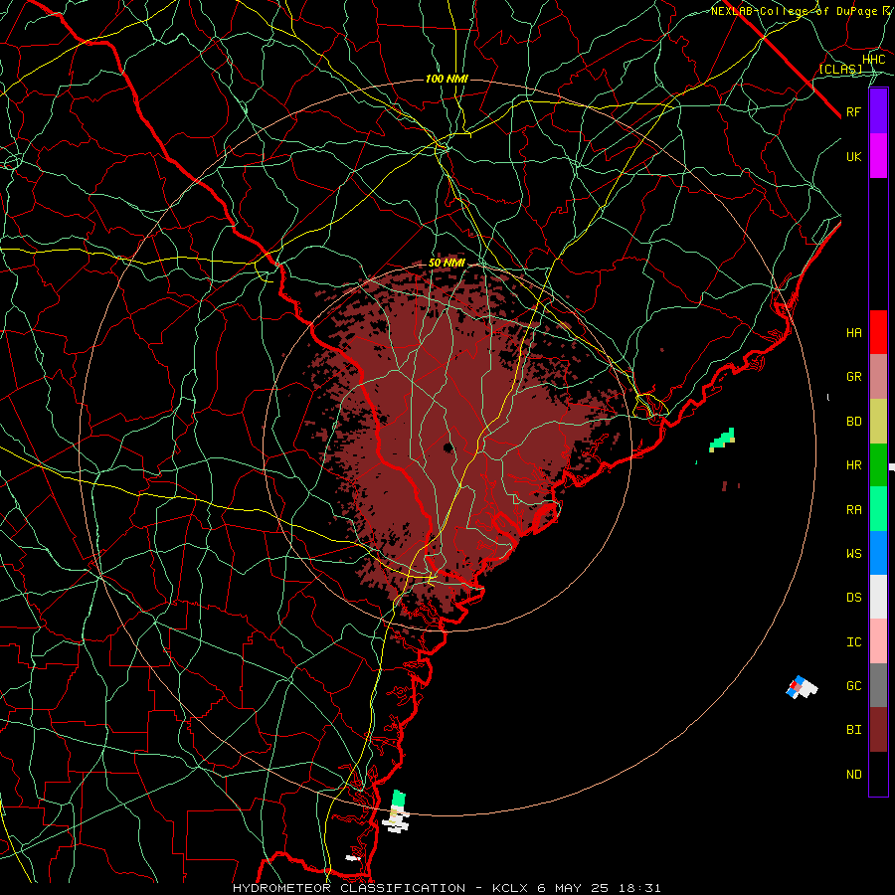Click the UK legend label

[854, 156]
